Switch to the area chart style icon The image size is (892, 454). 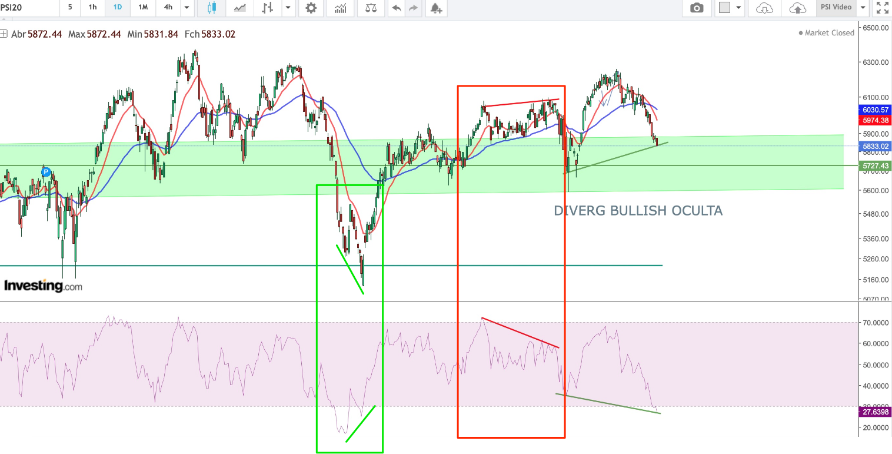click(x=240, y=8)
